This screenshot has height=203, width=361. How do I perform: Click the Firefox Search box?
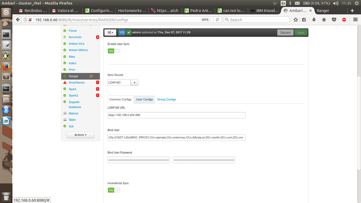click(x=257, y=20)
